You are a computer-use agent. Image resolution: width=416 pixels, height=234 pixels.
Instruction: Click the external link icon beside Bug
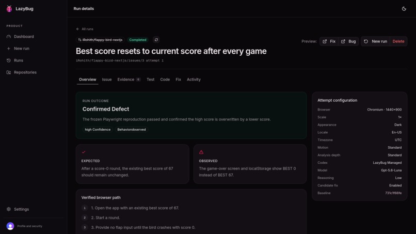[x=343, y=41]
